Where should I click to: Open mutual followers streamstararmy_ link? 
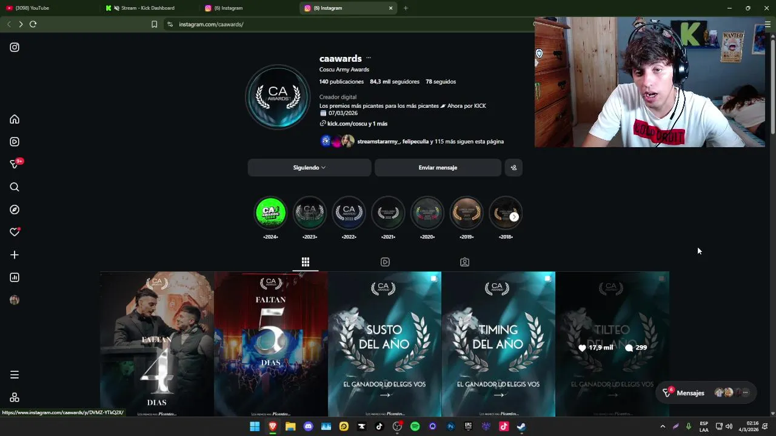[x=378, y=142]
